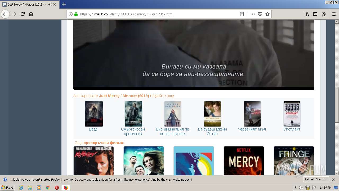Image resolution: width=339 pixels, height=191 pixels.
Task: Open the Firefox hamburger menu
Action: 334,14
